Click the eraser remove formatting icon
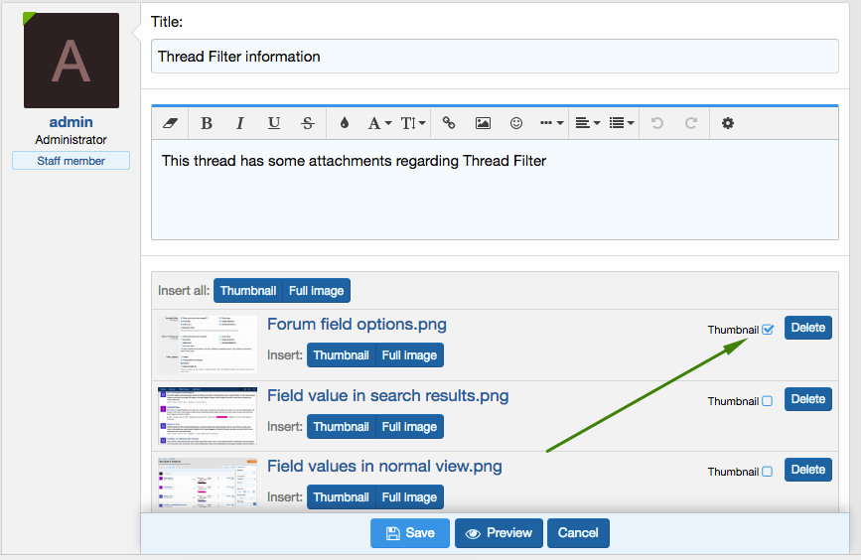861x560 pixels. pyautogui.click(x=169, y=123)
